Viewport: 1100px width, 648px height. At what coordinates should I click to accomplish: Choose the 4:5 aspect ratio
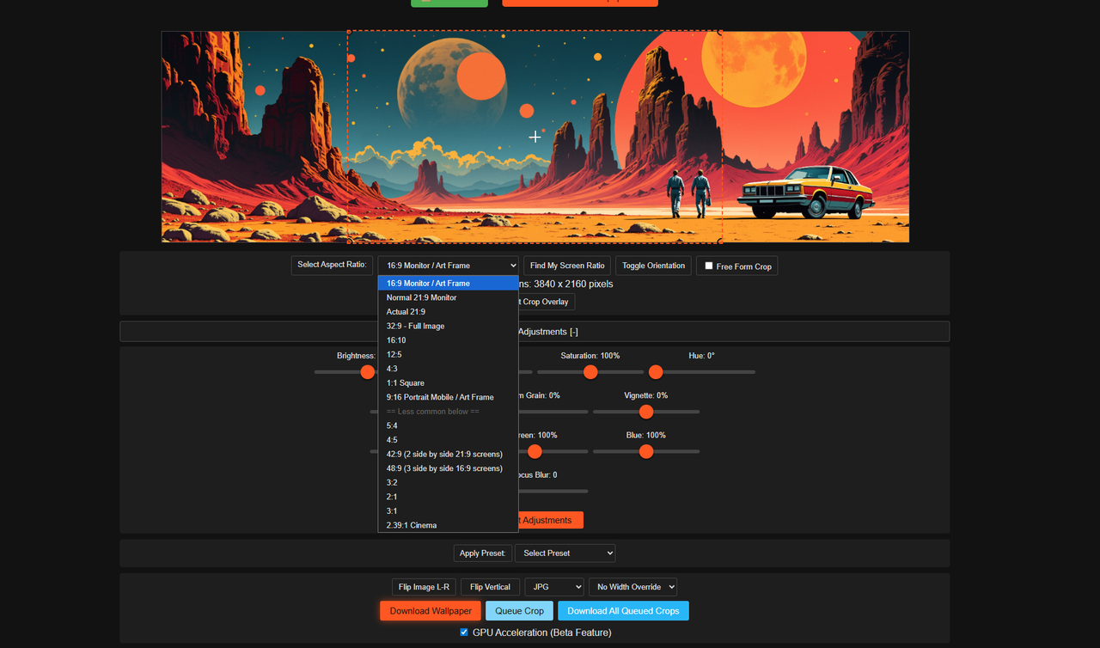[448, 440]
